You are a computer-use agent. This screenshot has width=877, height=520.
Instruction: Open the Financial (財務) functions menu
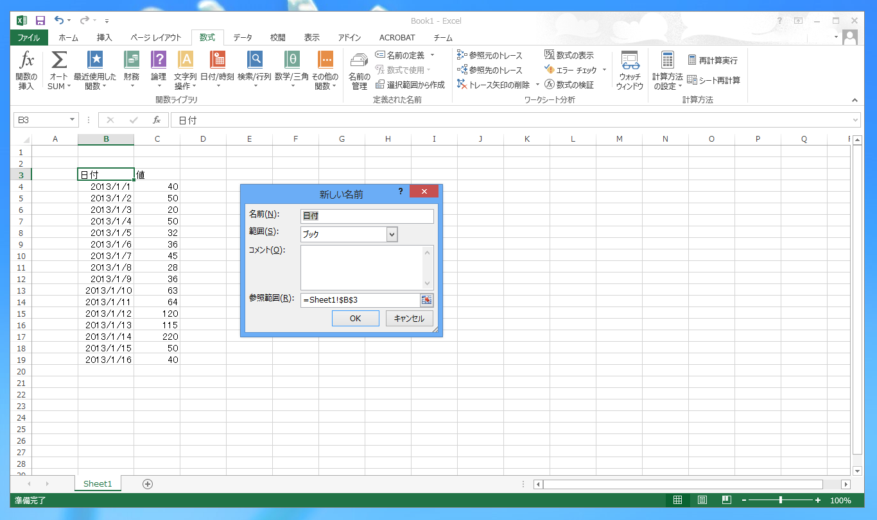[x=132, y=71]
